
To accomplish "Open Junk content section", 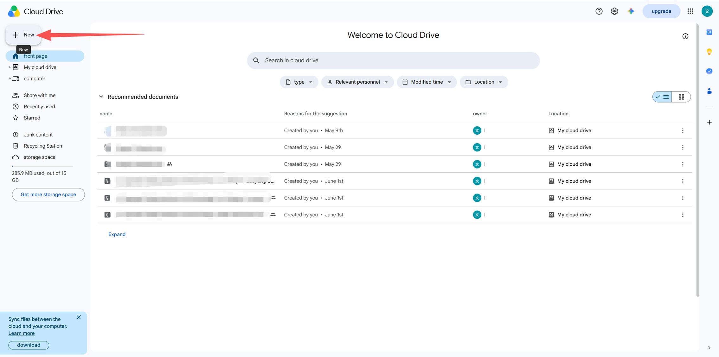I will [38, 135].
